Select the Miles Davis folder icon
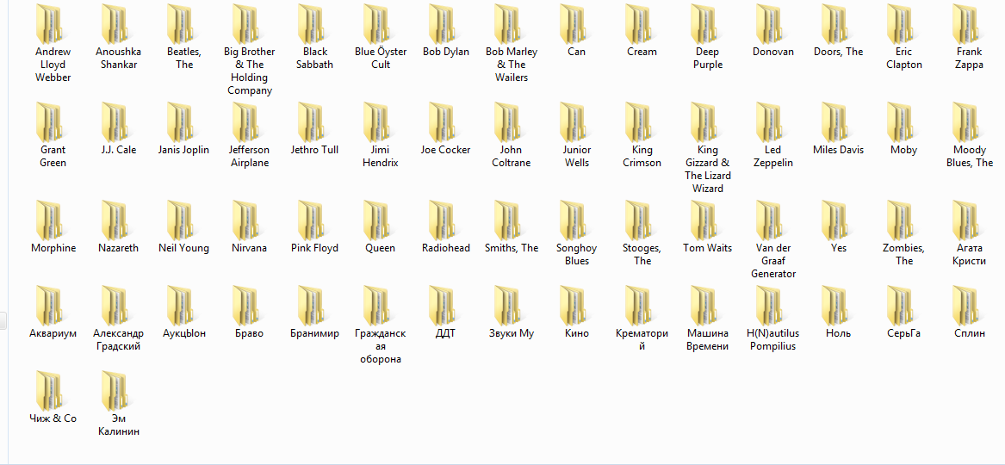Image resolution: width=1005 pixels, height=465 pixels. click(x=834, y=121)
